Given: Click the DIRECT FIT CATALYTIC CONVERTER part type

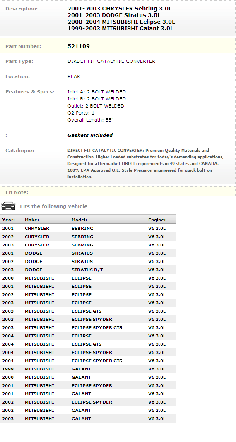Looking at the screenshot, I should click(x=111, y=61).
